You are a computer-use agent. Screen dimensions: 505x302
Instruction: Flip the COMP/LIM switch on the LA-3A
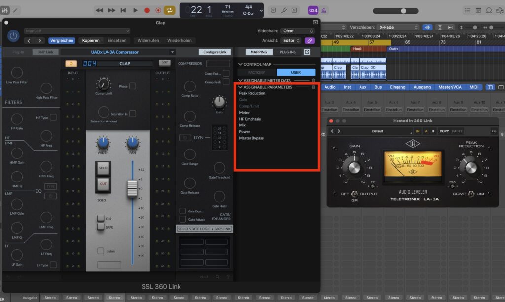tap(471, 194)
